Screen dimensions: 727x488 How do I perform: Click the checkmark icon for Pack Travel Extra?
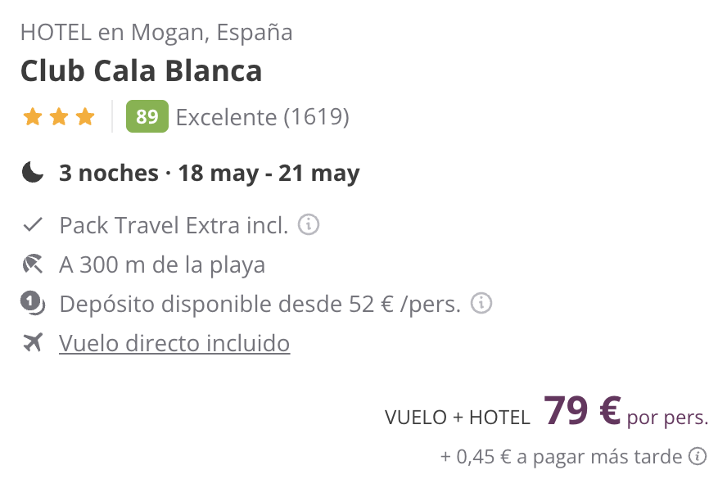(x=33, y=225)
